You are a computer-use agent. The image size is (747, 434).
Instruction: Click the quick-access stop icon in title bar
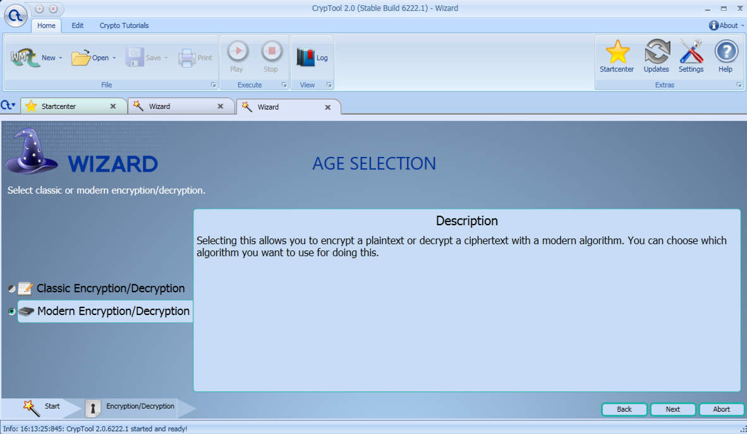pos(53,9)
